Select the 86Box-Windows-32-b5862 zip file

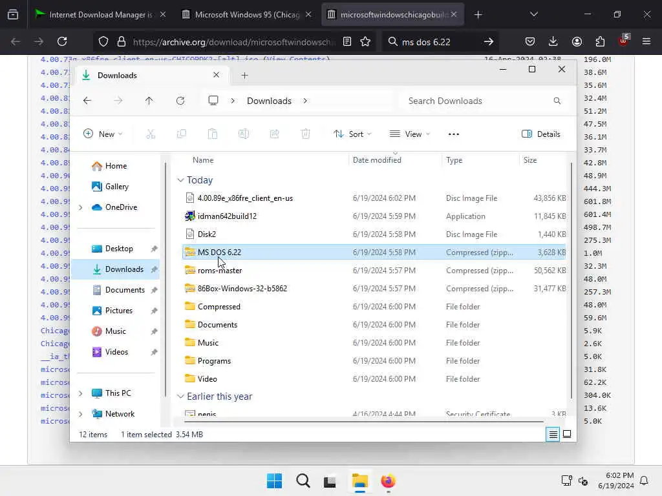point(374,289)
